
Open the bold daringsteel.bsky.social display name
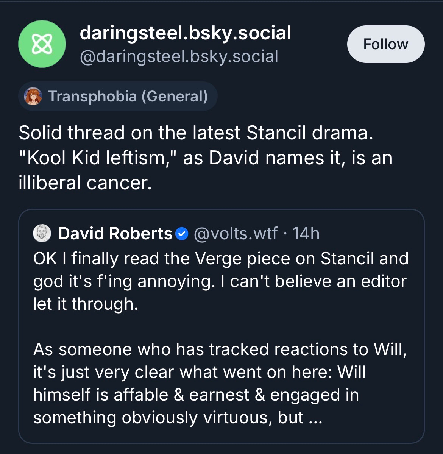click(185, 33)
